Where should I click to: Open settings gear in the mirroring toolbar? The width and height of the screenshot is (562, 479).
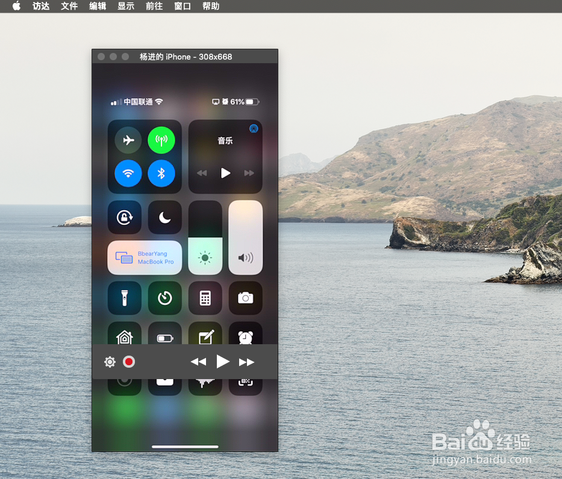click(110, 362)
